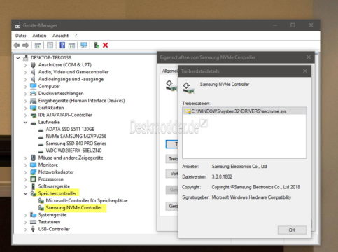Open the Ansicht menu
The image size is (338, 252).
pos(60,36)
